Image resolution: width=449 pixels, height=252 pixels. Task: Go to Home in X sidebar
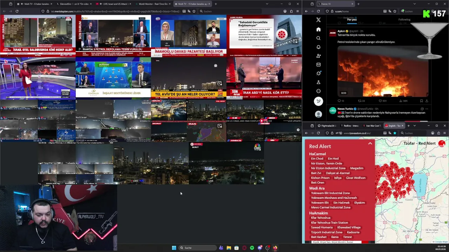[318, 29]
